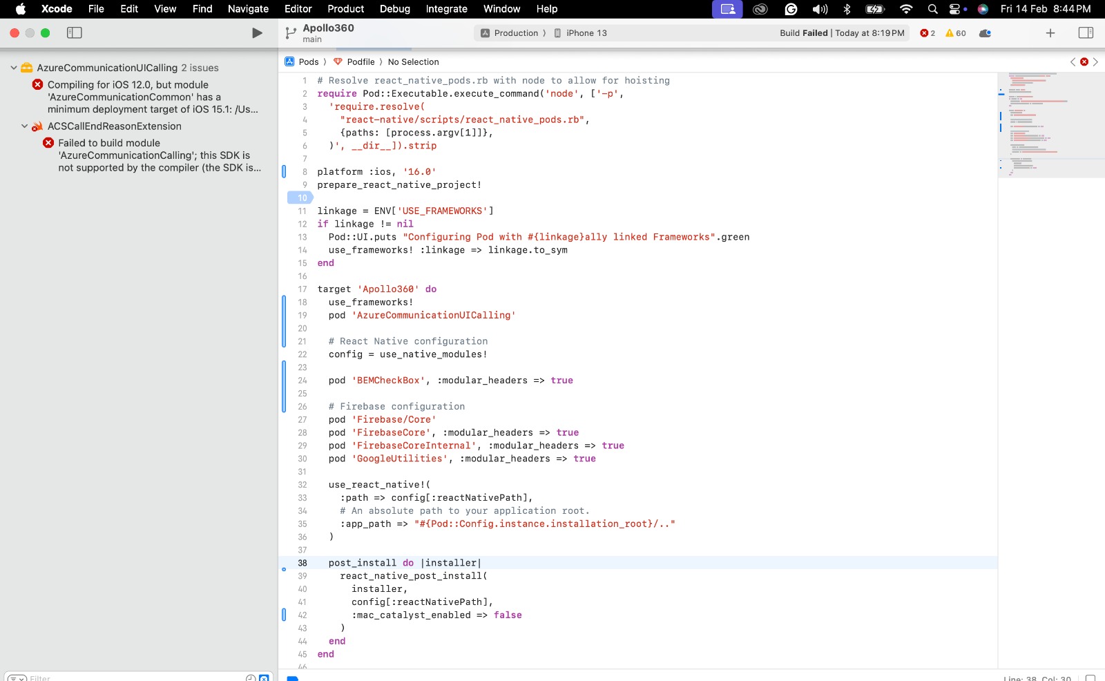Click the date and time display
Viewport: 1105px width, 681px height.
1046,9
